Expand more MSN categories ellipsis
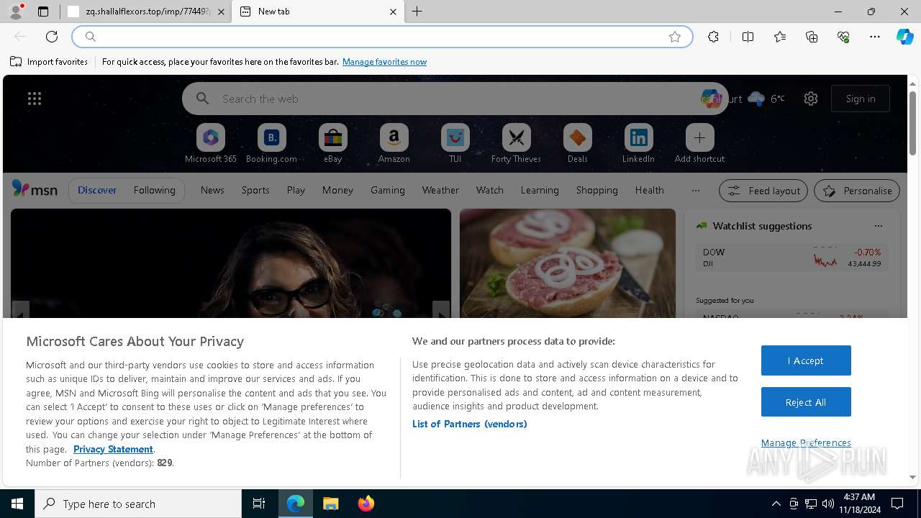 (695, 190)
